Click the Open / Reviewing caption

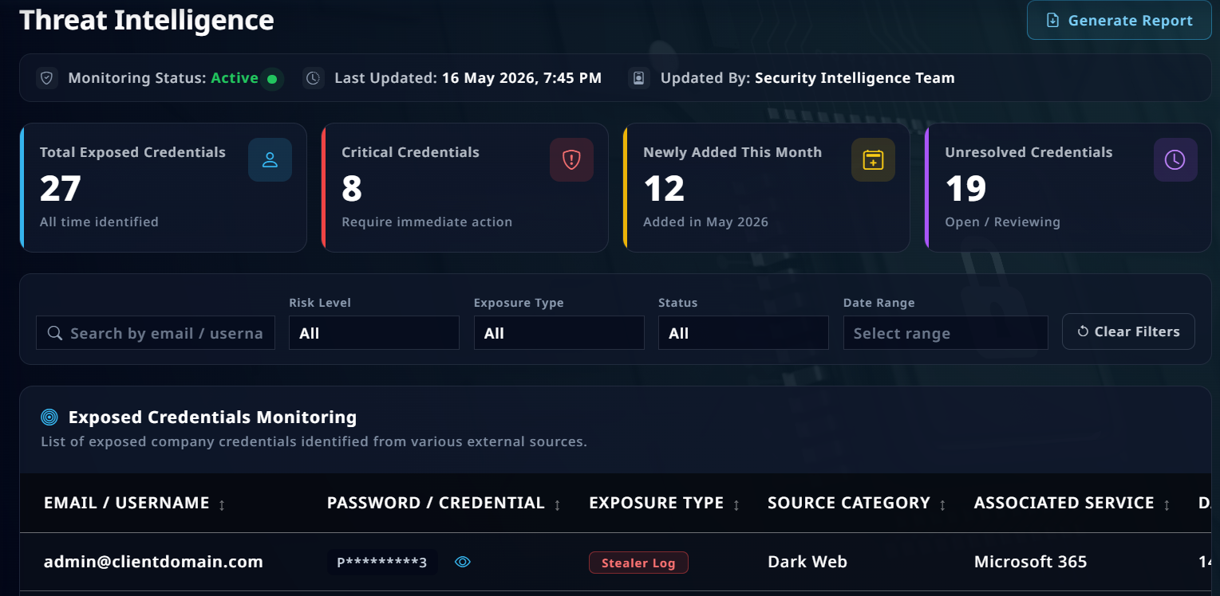point(1003,222)
